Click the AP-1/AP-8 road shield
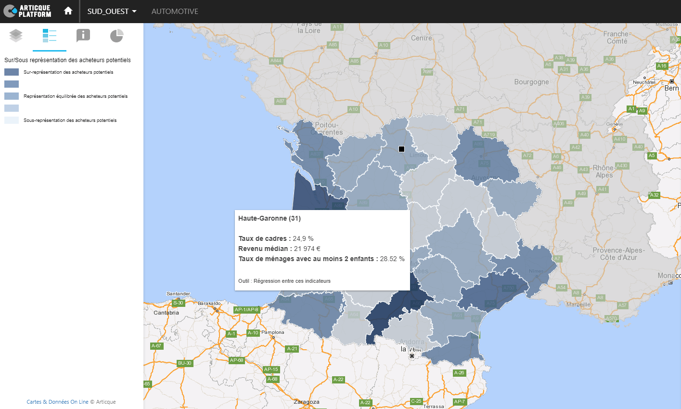 tap(246, 309)
